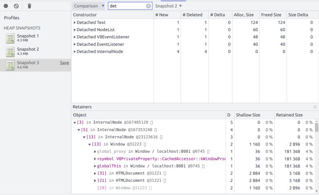
Task: Select the Snapshot 1 entry in profiles
Action: (35, 38)
